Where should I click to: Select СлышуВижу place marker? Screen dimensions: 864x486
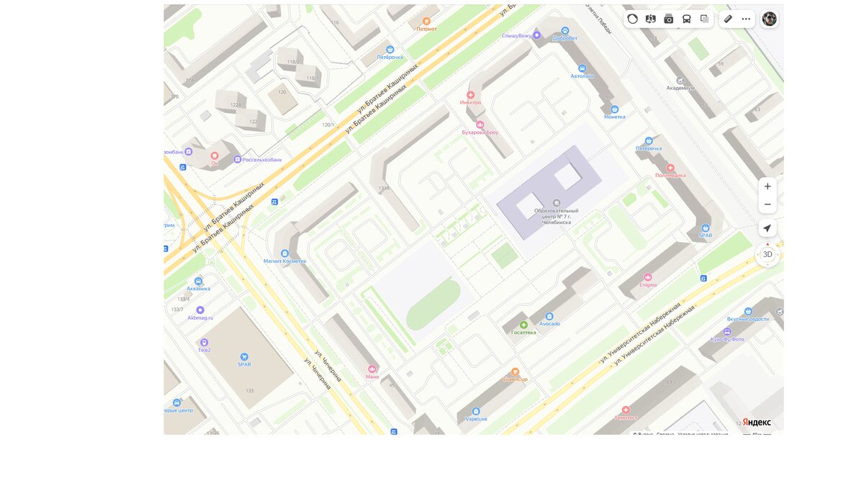(x=536, y=35)
